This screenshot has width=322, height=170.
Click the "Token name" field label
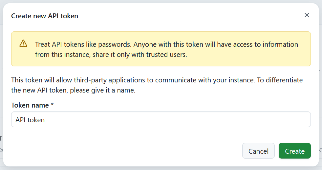(30, 105)
